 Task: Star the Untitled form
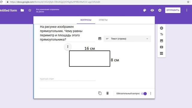(30, 10)
